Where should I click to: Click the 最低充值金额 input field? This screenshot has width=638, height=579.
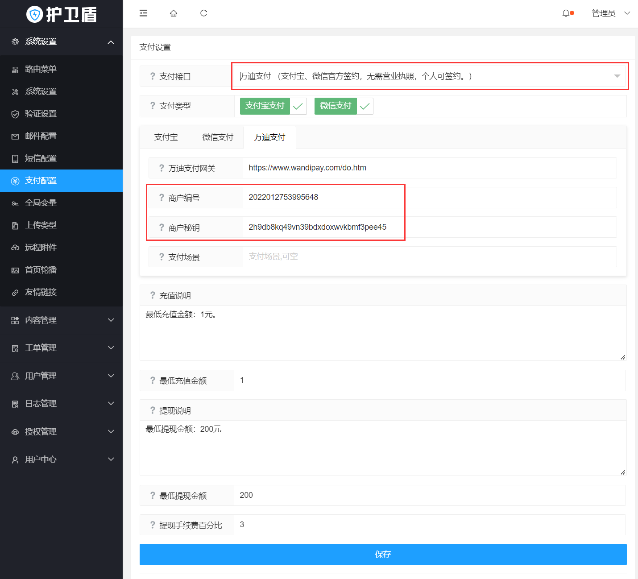click(430, 380)
